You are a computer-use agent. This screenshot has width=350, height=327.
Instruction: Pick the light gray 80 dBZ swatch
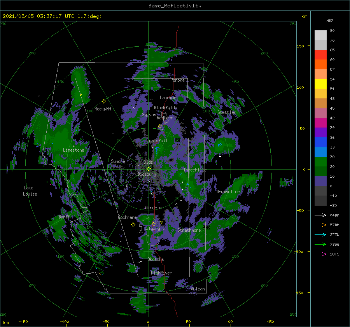coord(320,35)
